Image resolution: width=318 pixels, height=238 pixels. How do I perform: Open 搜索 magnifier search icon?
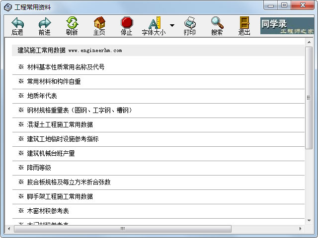tap(217, 22)
